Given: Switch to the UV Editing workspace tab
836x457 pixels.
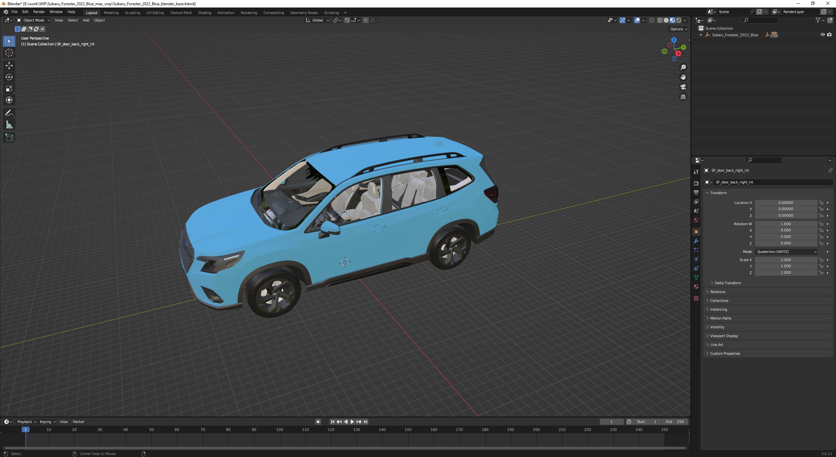Looking at the screenshot, I should (155, 13).
